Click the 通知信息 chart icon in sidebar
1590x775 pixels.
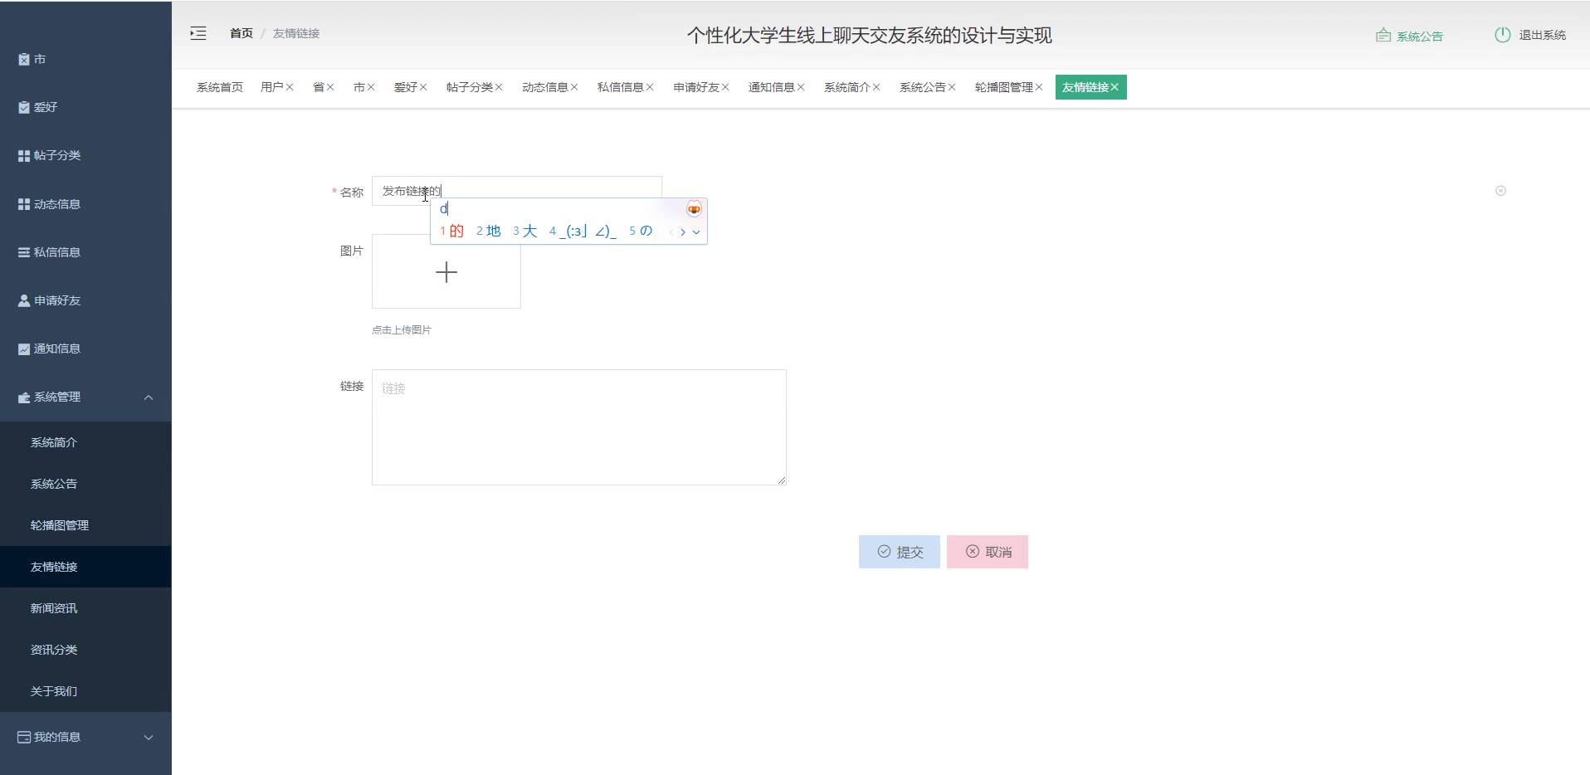[x=24, y=349]
